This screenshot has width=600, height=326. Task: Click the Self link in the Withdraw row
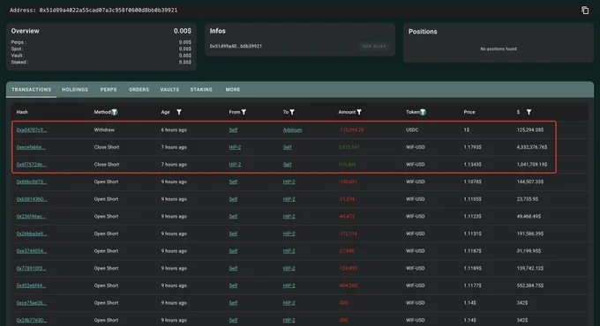tap(233, 130)
